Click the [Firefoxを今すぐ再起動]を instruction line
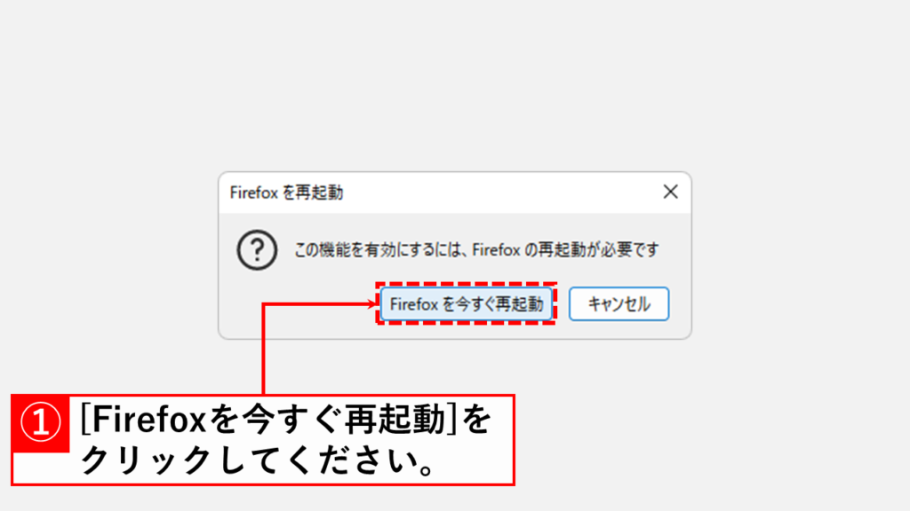 [x=285, y=419]
